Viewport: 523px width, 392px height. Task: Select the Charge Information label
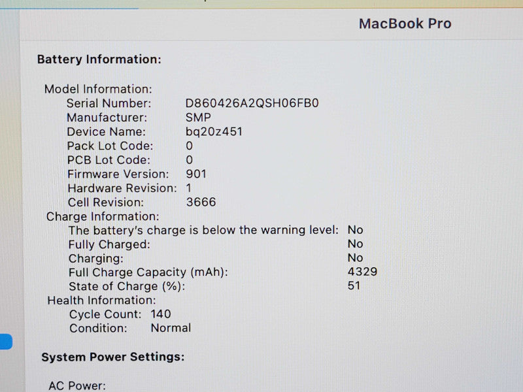tap(103, 217)
